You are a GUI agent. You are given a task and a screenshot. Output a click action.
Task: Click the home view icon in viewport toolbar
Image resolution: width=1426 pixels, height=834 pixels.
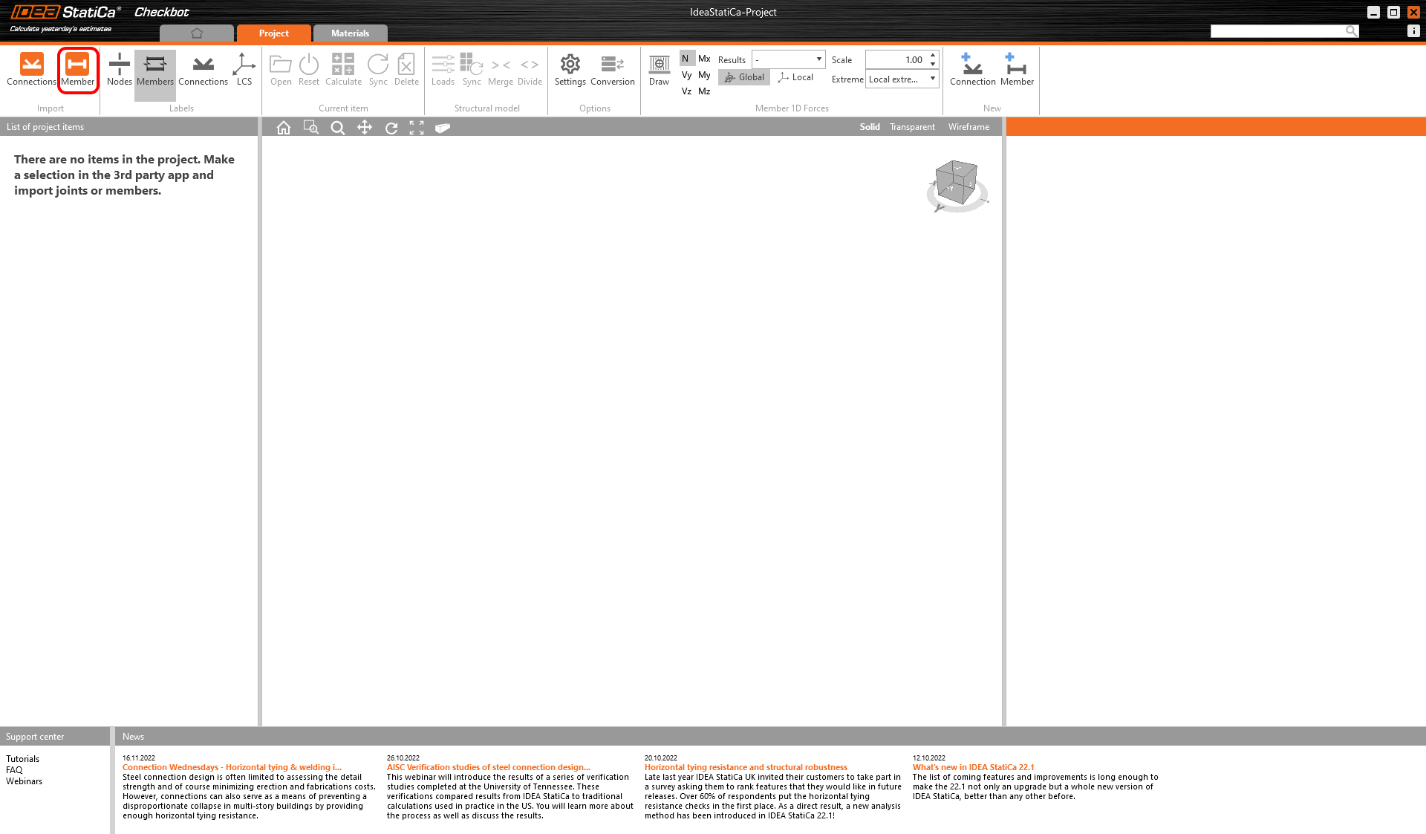pos(283,128)
